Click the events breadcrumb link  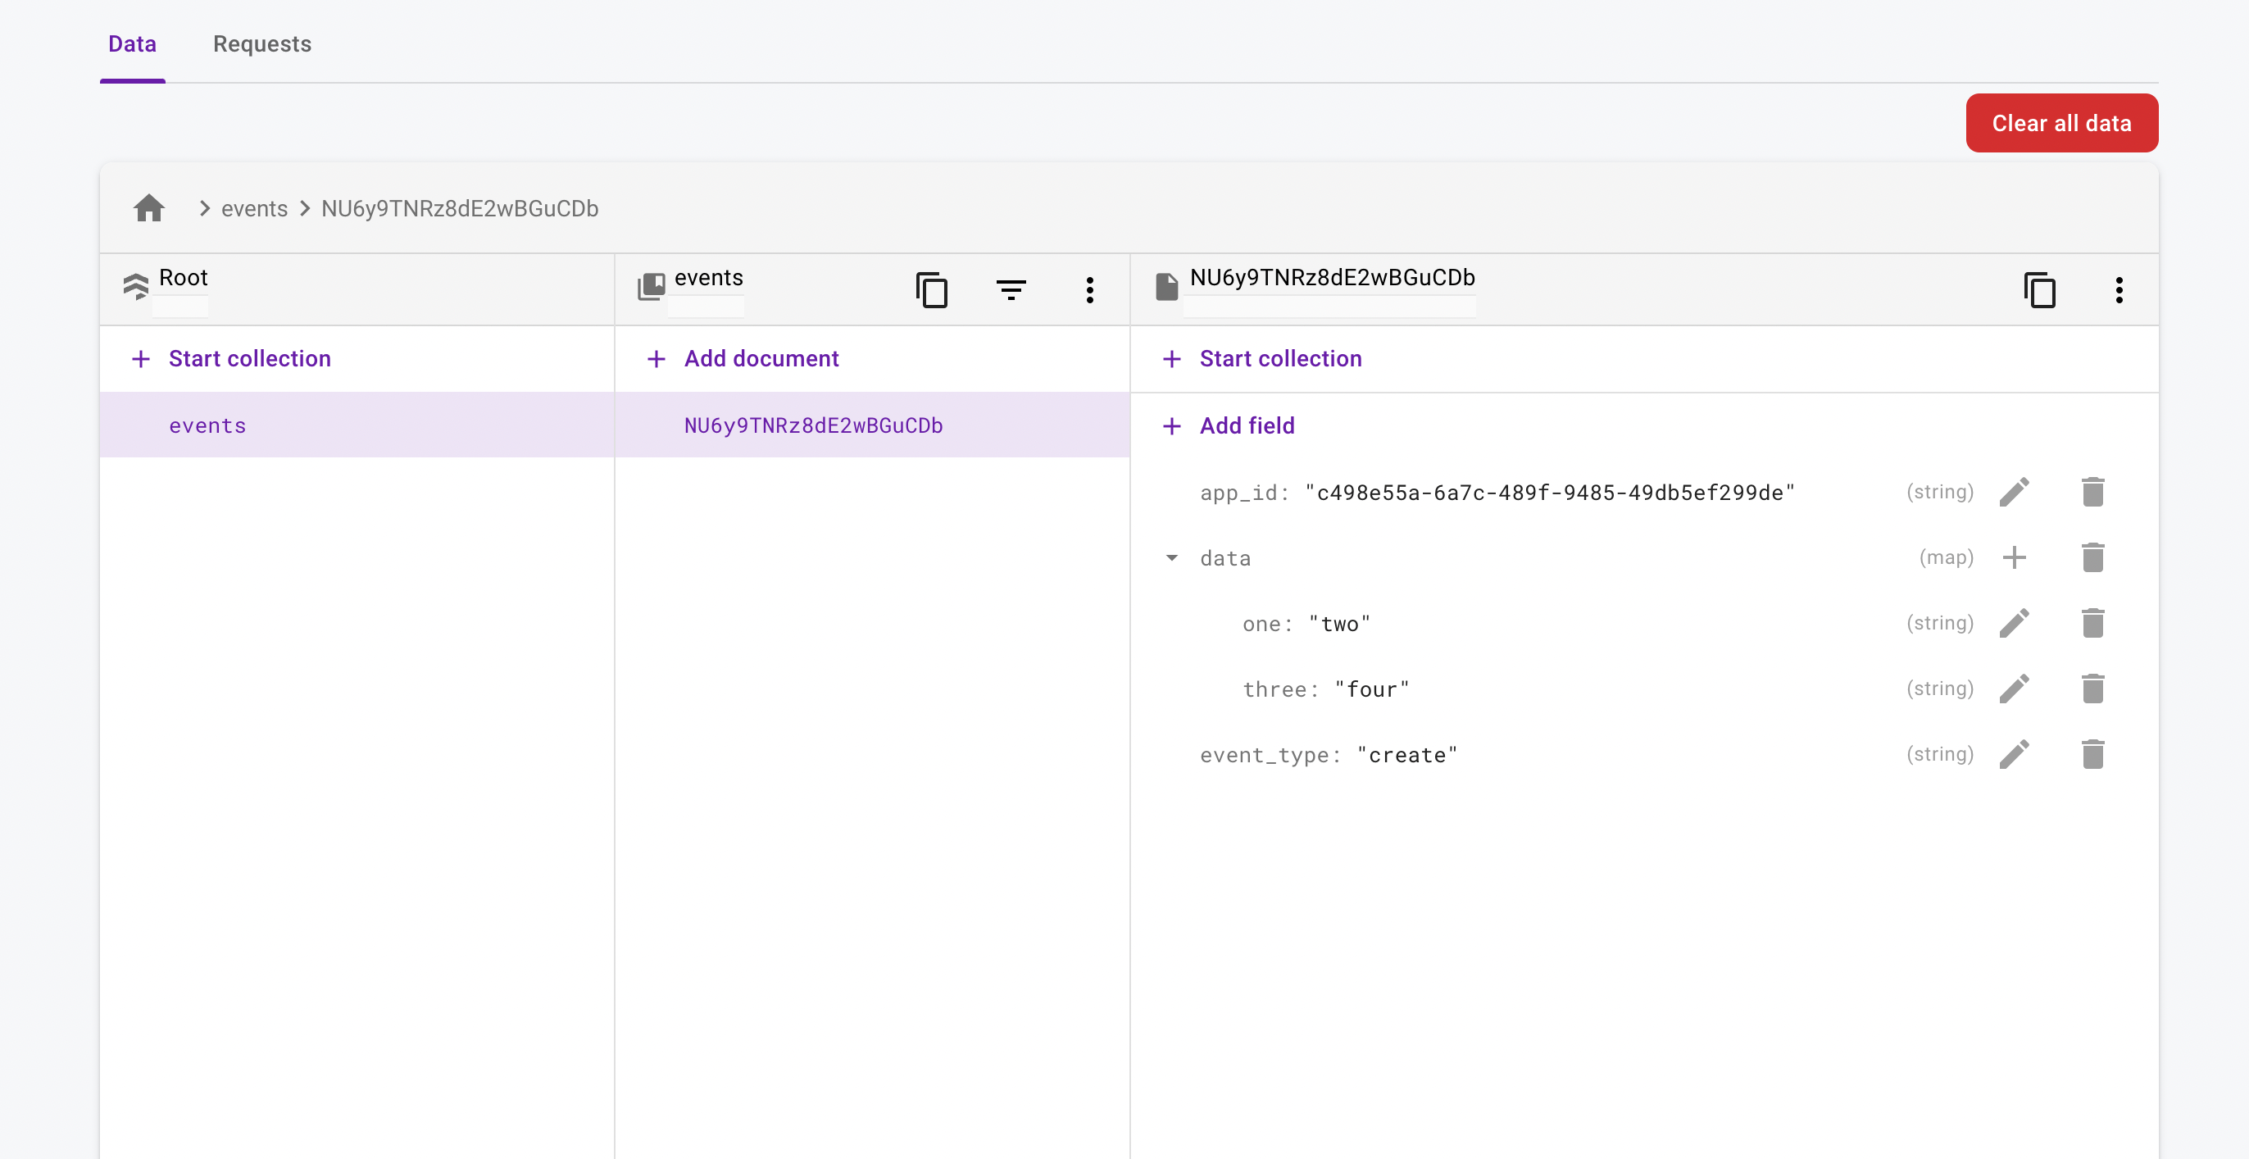[253, 208]
